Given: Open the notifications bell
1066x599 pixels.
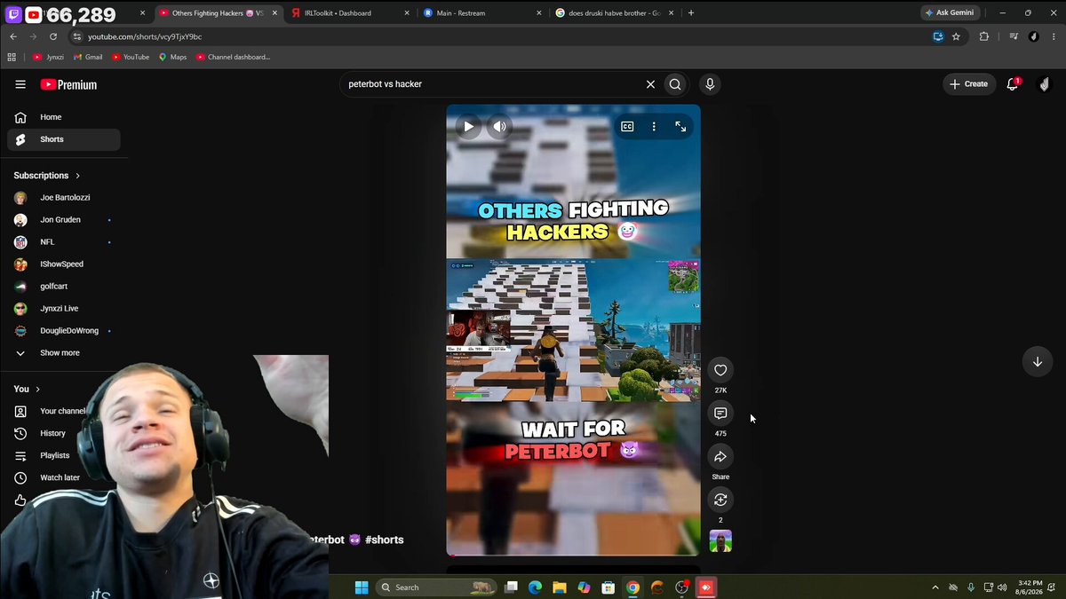Looking at the screenshot, I should coord(1013,84).
